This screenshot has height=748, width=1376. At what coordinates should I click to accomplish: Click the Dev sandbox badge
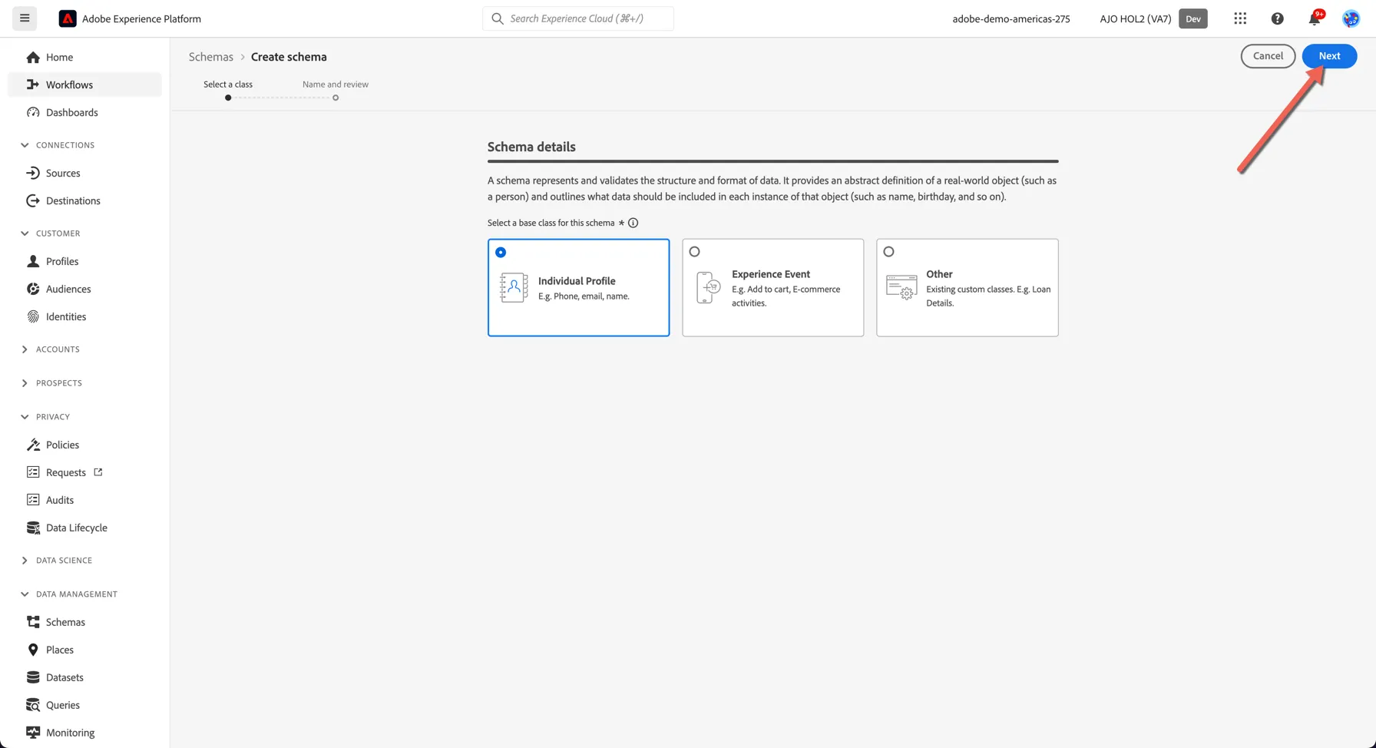(1193, 18)
